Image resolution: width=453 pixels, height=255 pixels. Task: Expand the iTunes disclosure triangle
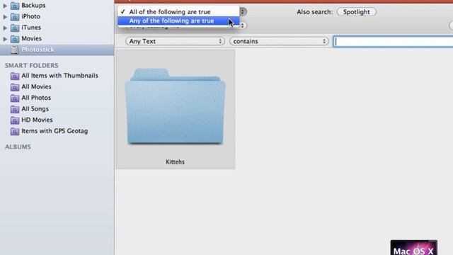click(x=5, y=28)
